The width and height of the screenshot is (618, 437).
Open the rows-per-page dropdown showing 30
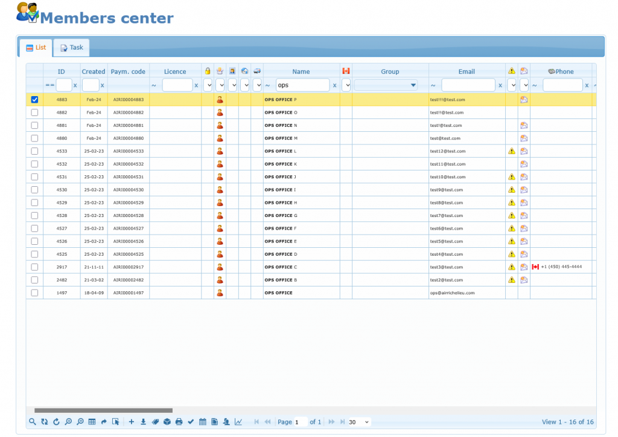[359, 422]
